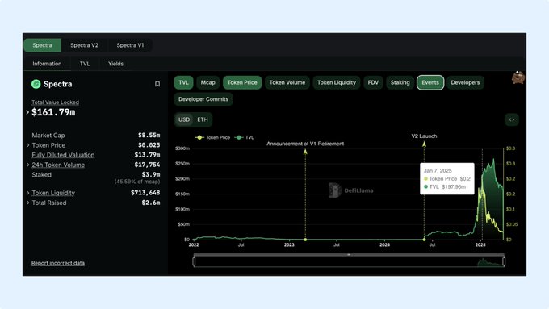
Task: Click the Spectra protocol name heading
Action: click(58, 84)
